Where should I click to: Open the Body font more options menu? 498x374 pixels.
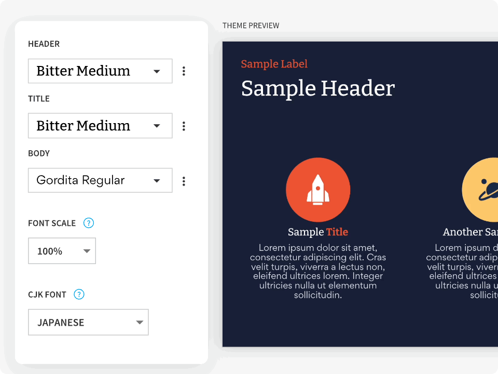[184, 181]
